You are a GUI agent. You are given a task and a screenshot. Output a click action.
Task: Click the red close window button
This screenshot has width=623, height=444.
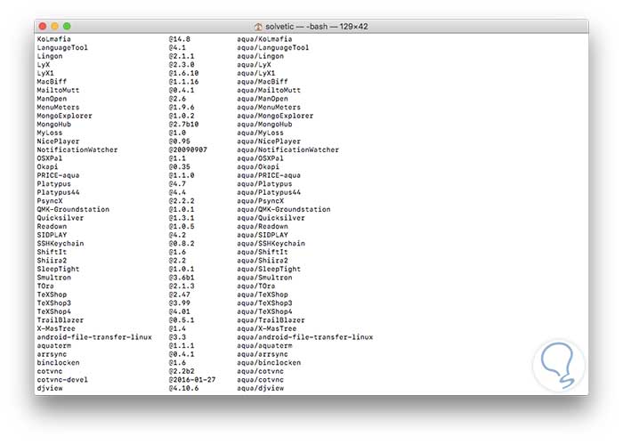(43, 26)
